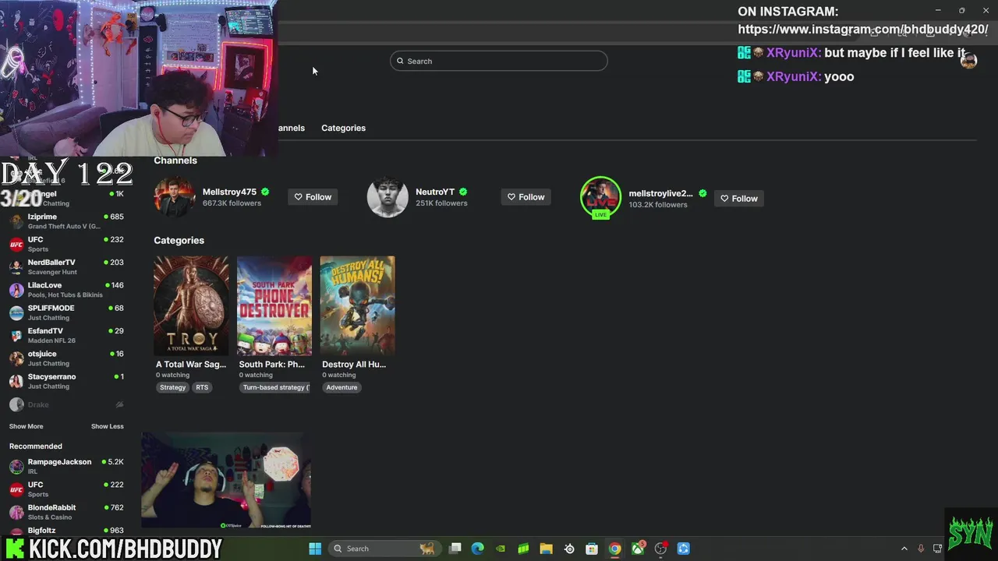The height and width of the screenshot is (561, 998).
Task: Click the microphone icon in system tray
Action: 921,549
